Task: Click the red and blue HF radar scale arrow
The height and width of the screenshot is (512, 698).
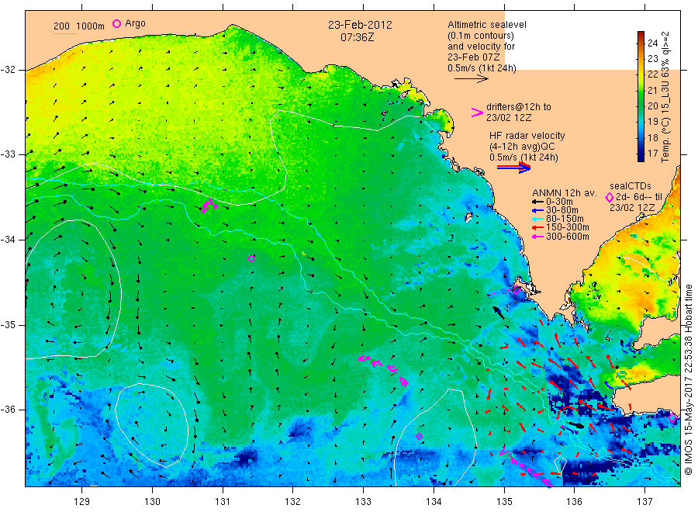Action: click(513, 168)
